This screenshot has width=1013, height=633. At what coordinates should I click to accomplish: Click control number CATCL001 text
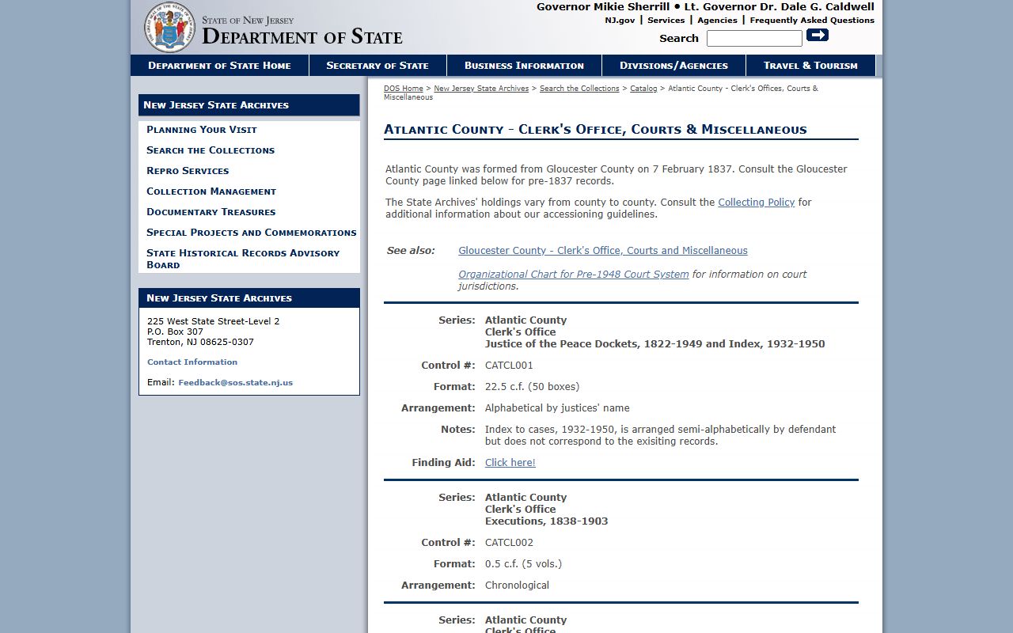(x=509, y=366)
